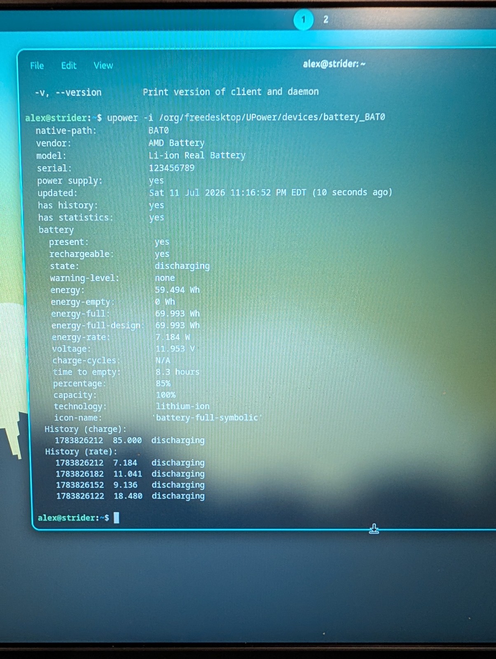Switch to workspace 2 indicator
This screenshot has width=496, height=659.
[x=326, y=19]
